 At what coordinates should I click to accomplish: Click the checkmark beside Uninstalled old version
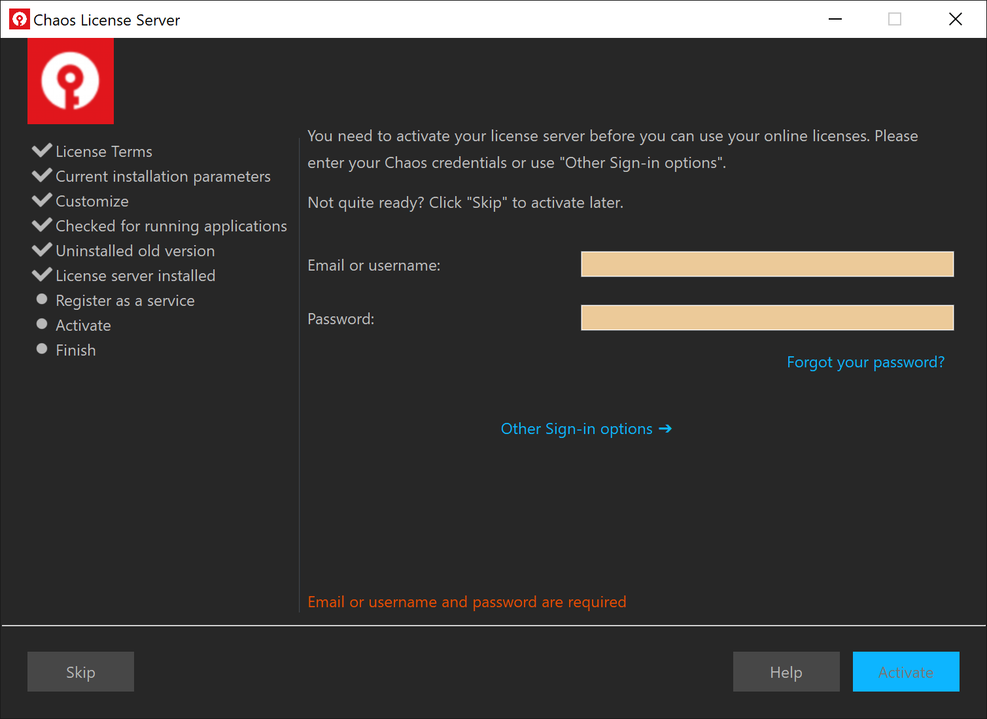point(42,249)
